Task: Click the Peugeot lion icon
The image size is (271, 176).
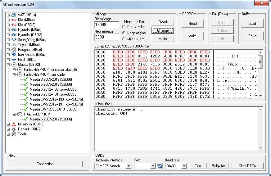Action: [14, 50]
